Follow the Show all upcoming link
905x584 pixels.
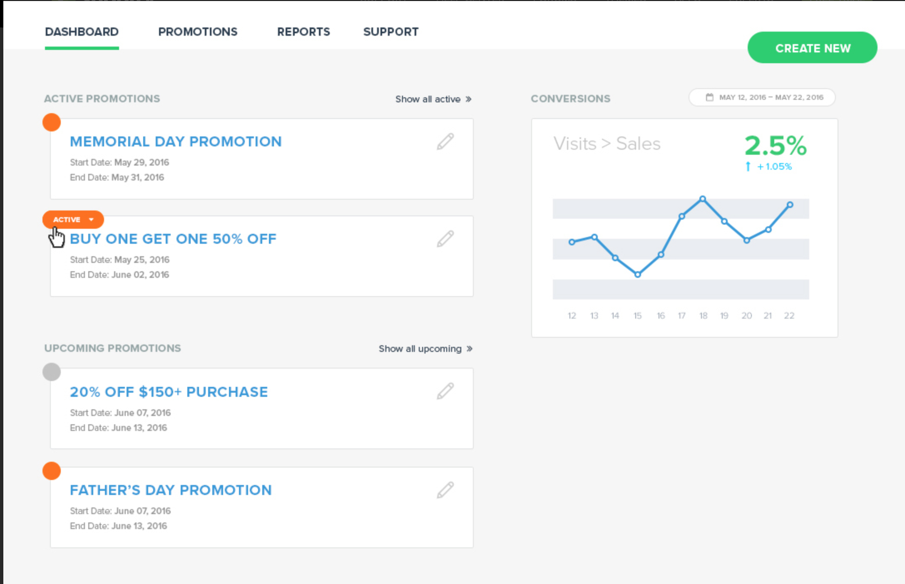425,349
